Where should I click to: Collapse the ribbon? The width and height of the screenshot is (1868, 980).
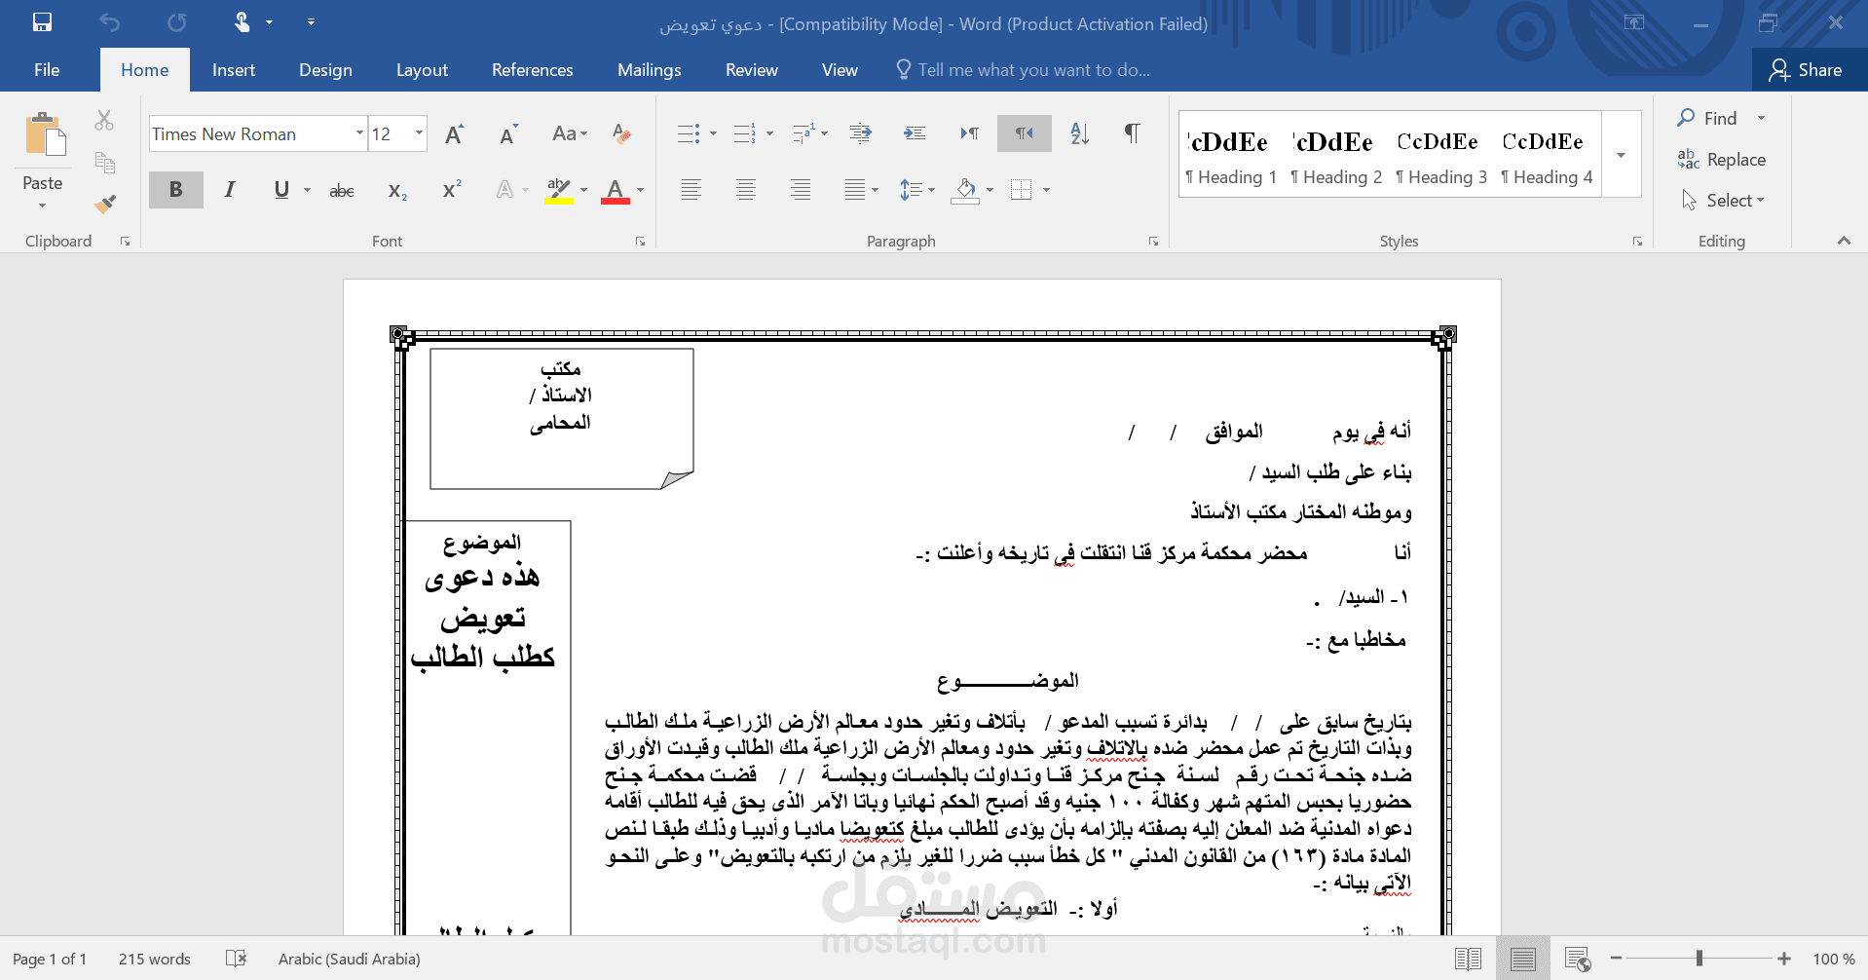(x=1844, y=241)
